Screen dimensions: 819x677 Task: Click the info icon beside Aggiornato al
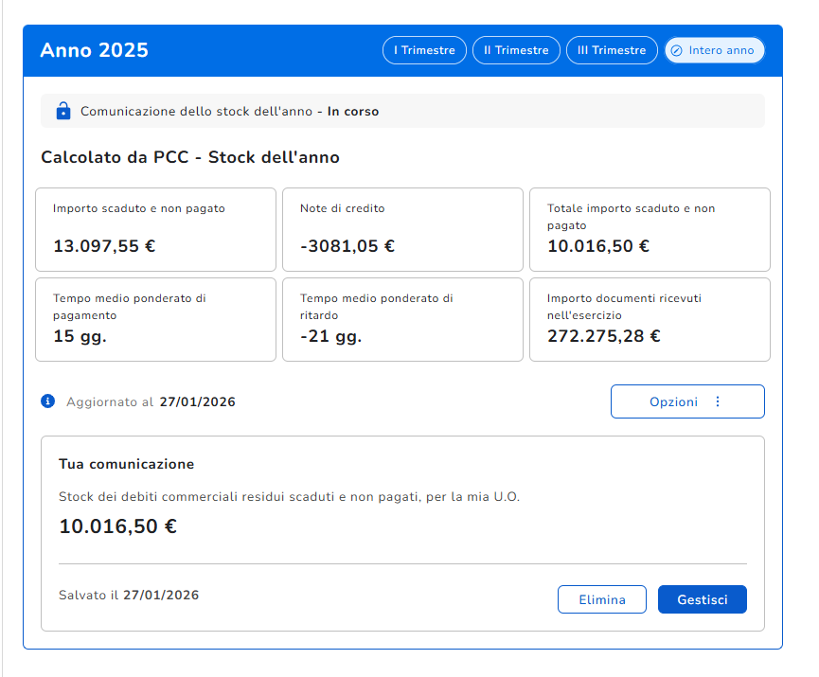coord(47,401)
